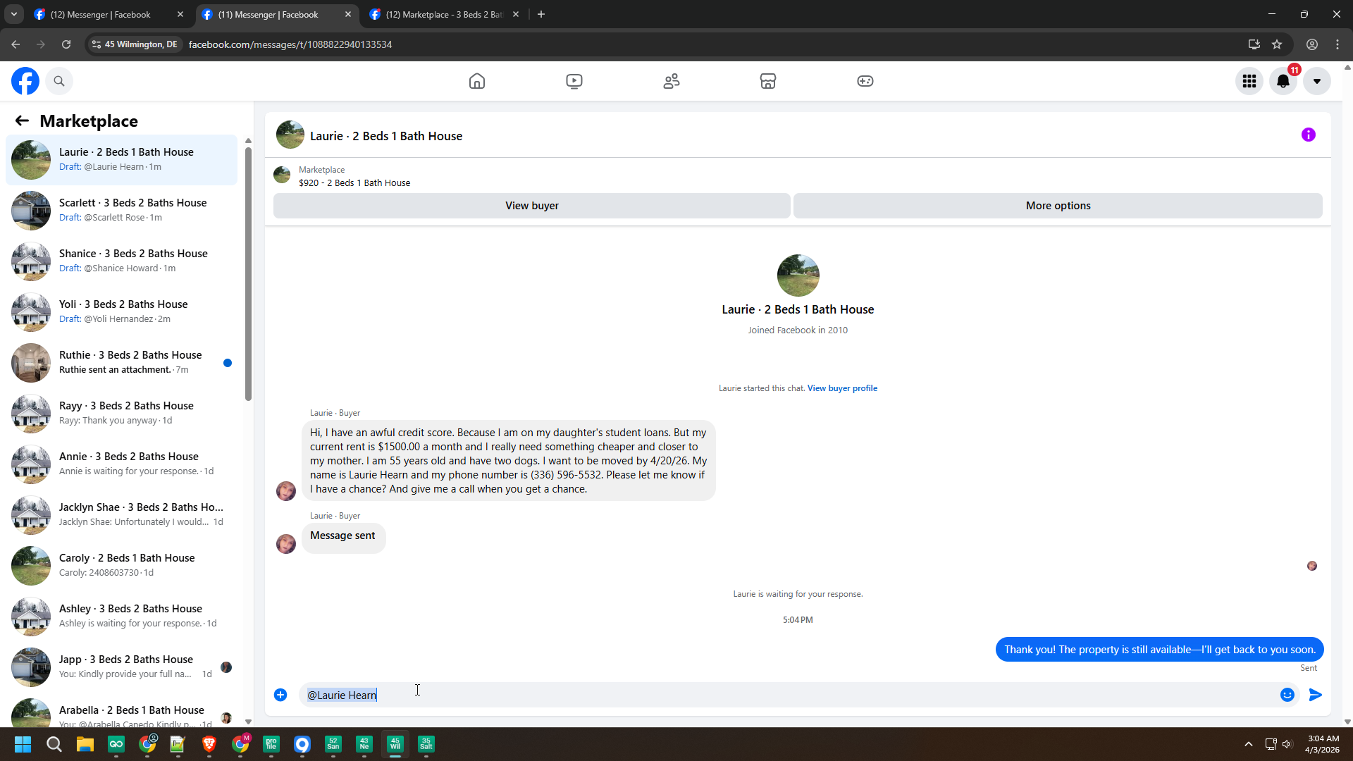Open Windows taskbar search
The image size is (1353, 761).
point(54,744)
